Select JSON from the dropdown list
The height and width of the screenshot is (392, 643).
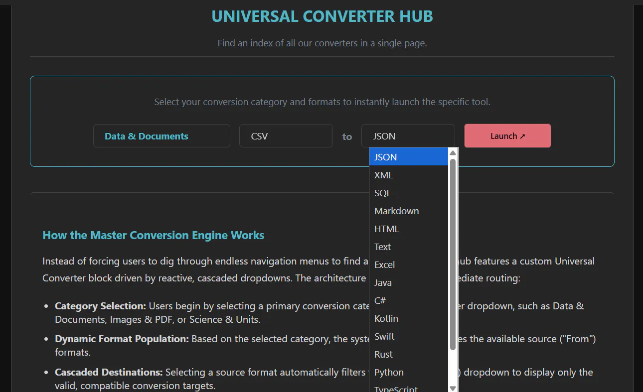click(x=409, y=157)
